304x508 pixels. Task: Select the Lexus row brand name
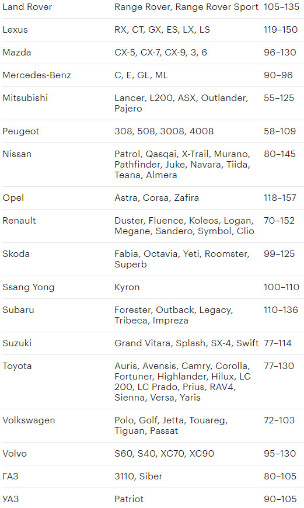pos(15,30)
